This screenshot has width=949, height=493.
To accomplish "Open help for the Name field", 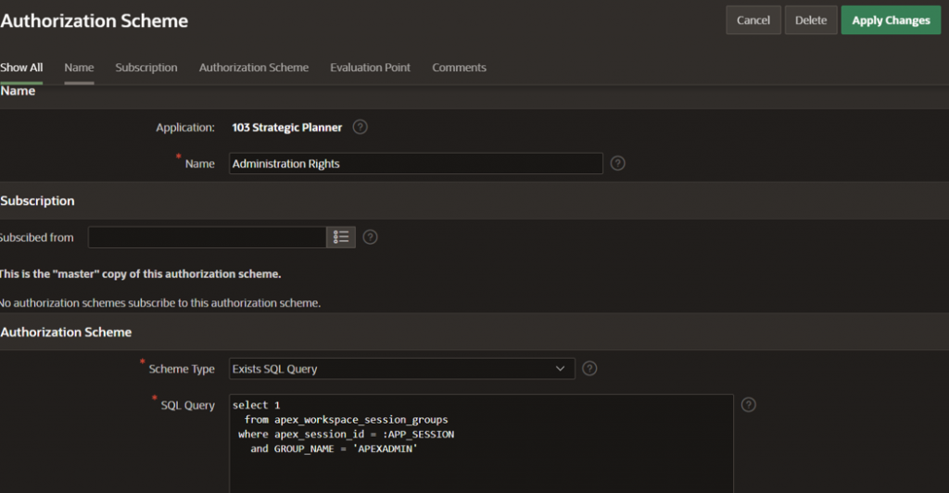I will [617, 163].
